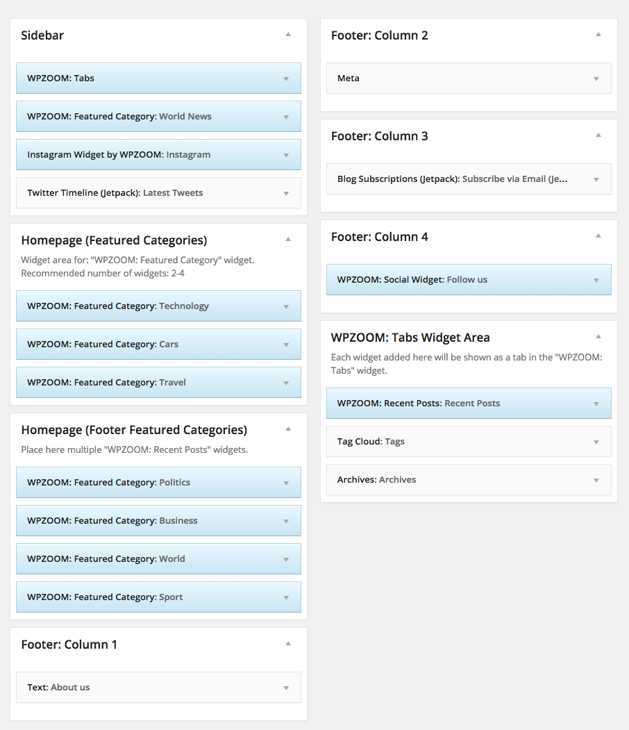Expand Featured Category: Cars arrow
Screen dimensions: 629x730
286,345
